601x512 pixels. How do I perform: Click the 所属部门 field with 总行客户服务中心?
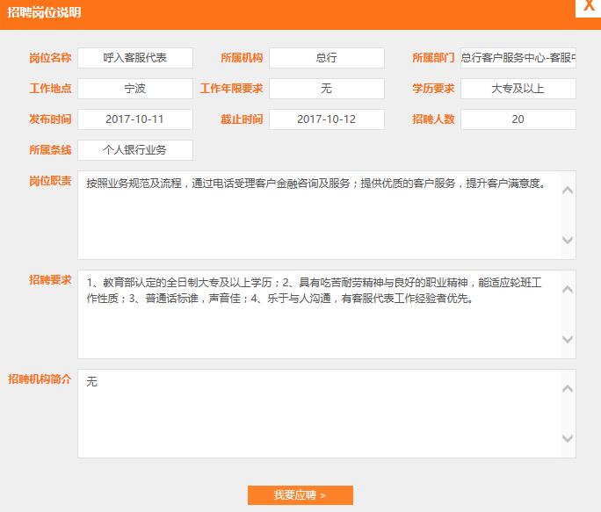click(x=518, y=58)
